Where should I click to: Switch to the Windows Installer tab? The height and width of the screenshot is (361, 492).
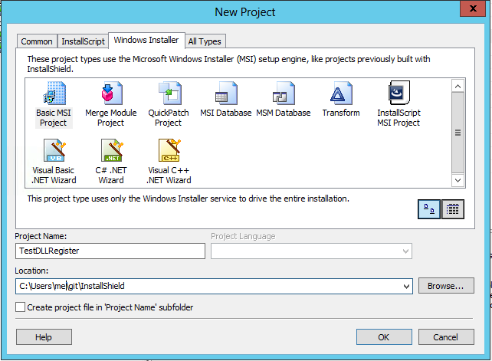146,40
